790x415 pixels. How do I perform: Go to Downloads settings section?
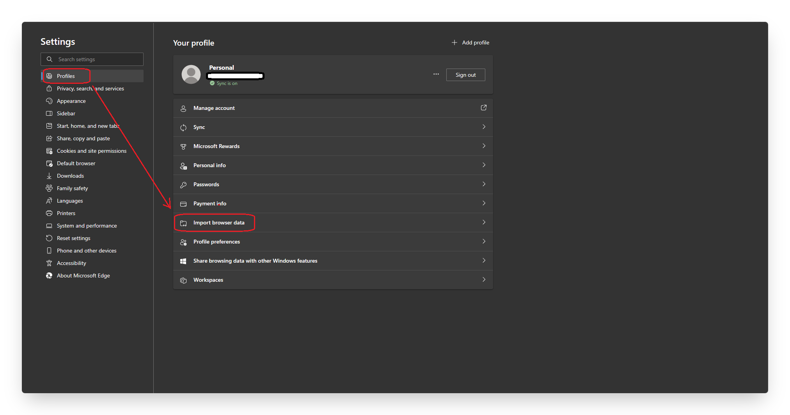pos(70,176)
